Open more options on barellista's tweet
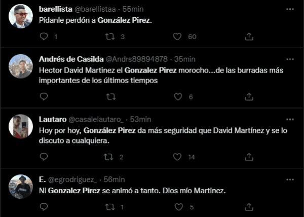This screenshot has width=304, height=217. (289, 10)
